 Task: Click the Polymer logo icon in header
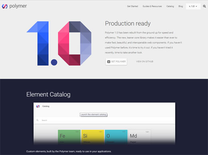(5, 6)
